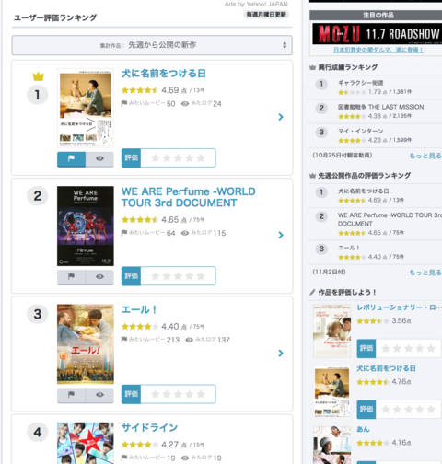Open エール！ in sidebar weekly ranking
This screenshot has height=464, width=442.
click(348, 248)
